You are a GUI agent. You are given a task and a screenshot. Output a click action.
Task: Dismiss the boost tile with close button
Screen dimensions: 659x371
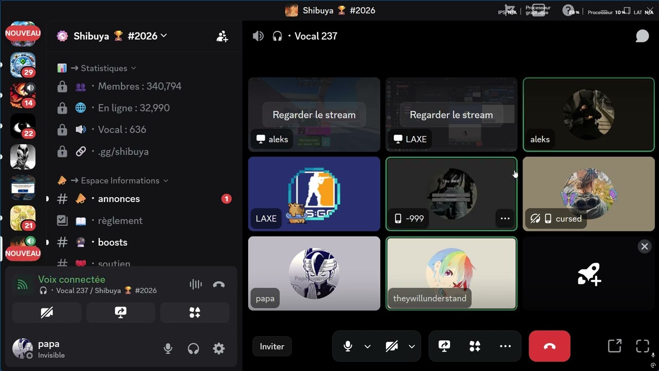[x=645, y=246]
